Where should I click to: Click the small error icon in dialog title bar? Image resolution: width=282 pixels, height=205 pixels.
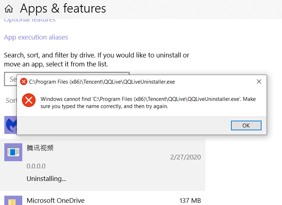(x=24, y=81)
